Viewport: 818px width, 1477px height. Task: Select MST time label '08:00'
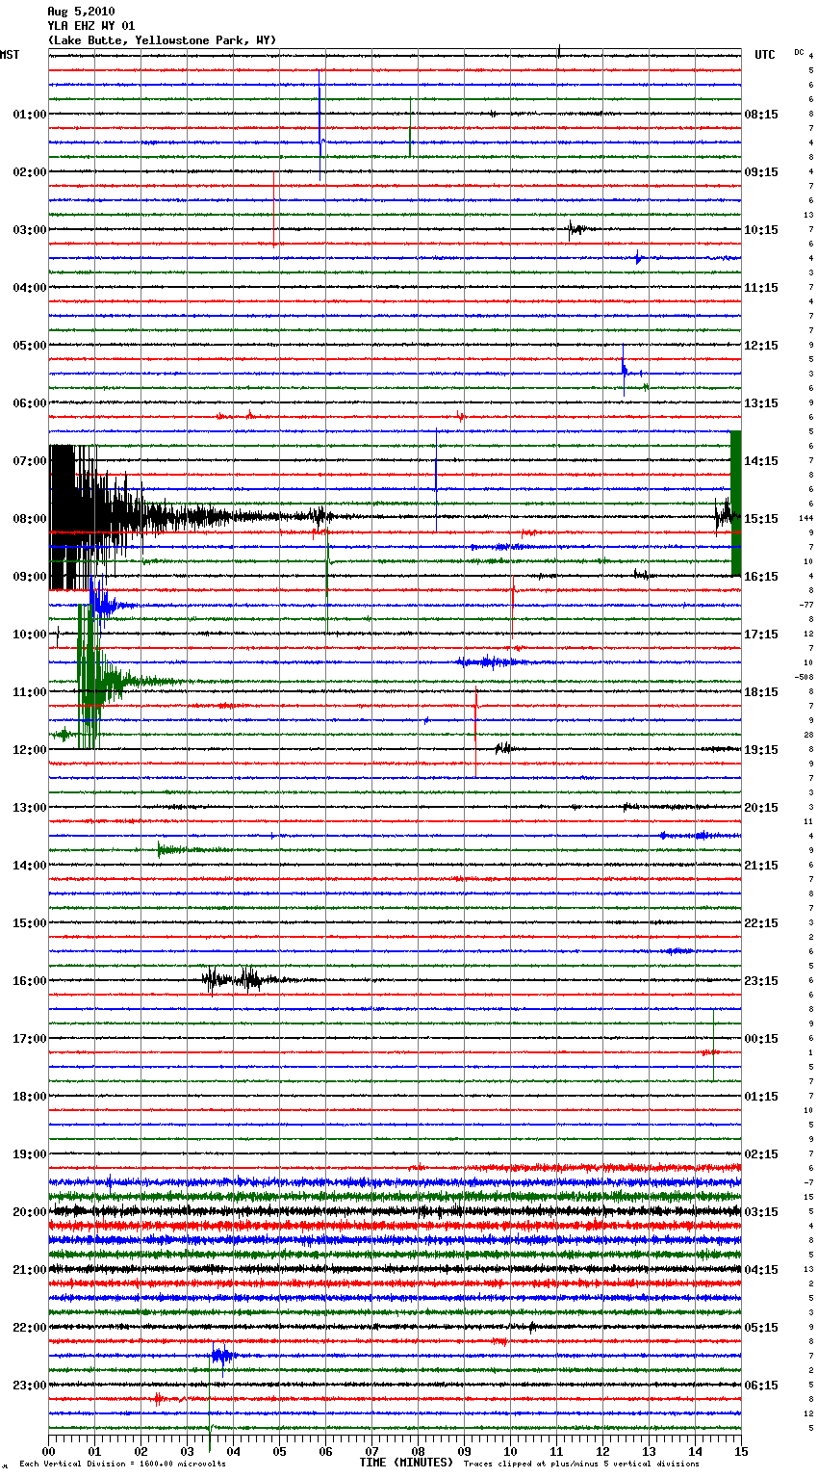coord(30,519)
